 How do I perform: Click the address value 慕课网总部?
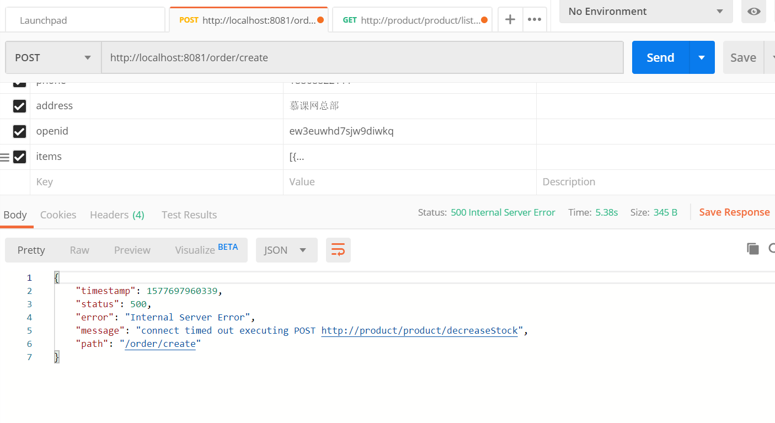point(314,106)
